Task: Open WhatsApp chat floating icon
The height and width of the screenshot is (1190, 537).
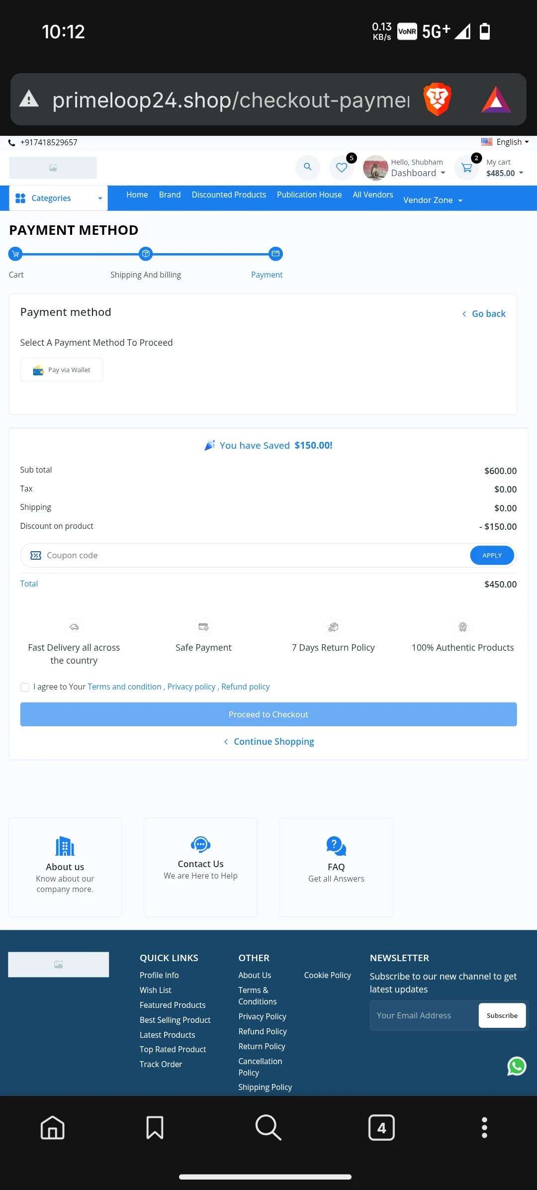Action: click(517, 1066)
